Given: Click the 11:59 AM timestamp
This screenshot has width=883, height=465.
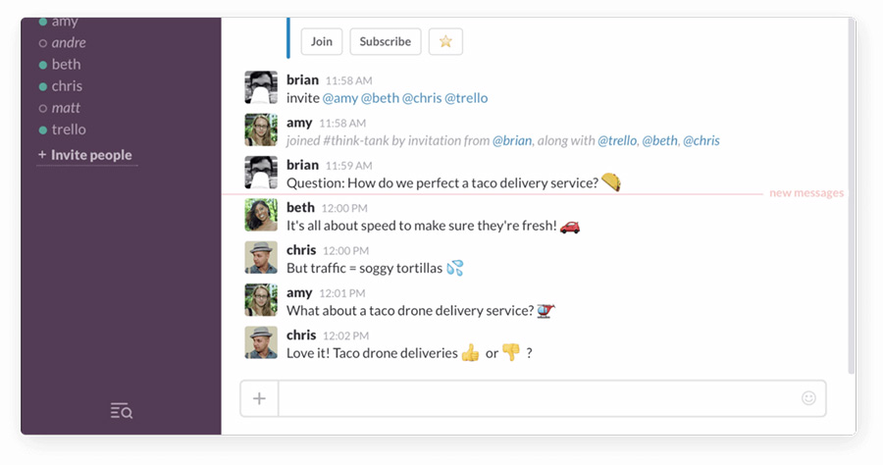Looking at the screenshot, I should (349, 166).
